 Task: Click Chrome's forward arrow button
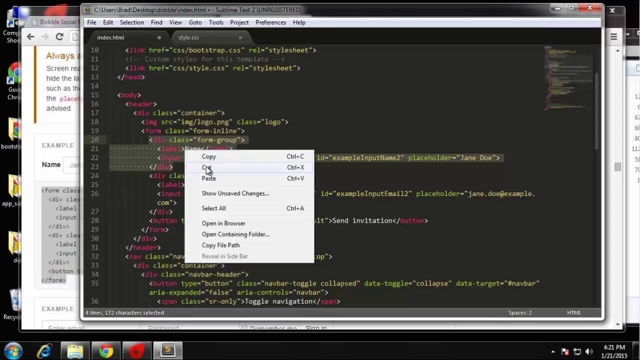coord(45,36)
